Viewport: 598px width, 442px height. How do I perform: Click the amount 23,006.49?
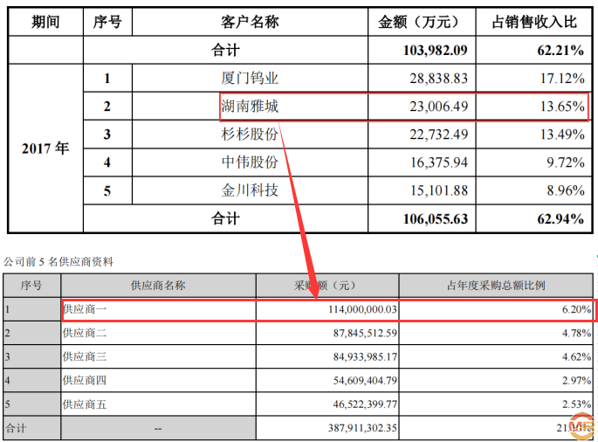[x=439, y=107]
